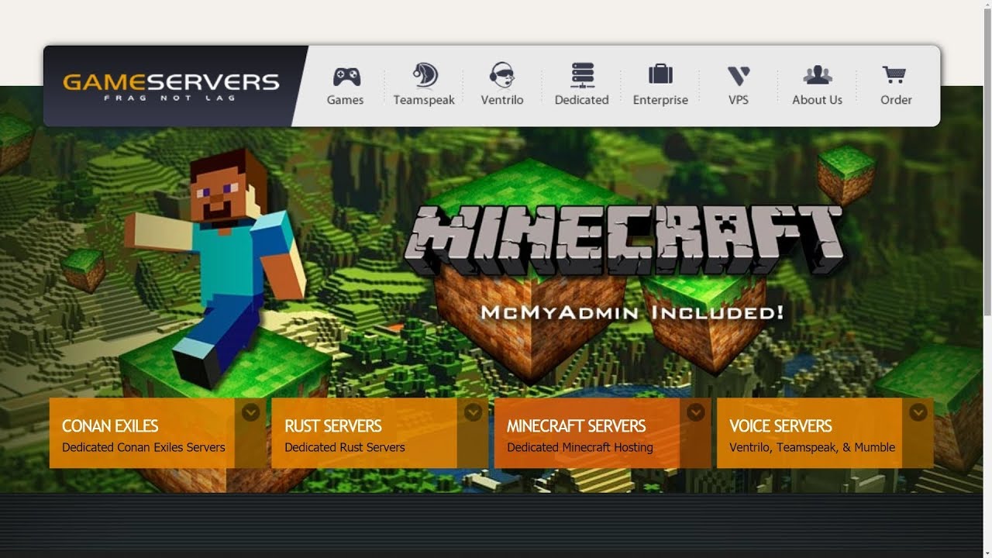Click the Steve character image
The image size is (992, 558).
pyautogui.click(x=216, y=267)
